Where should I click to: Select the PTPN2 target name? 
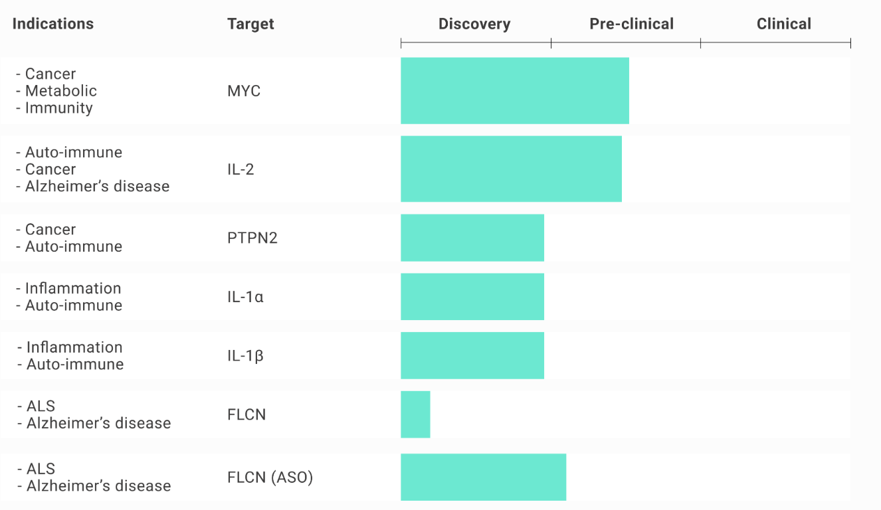point(252,238)
